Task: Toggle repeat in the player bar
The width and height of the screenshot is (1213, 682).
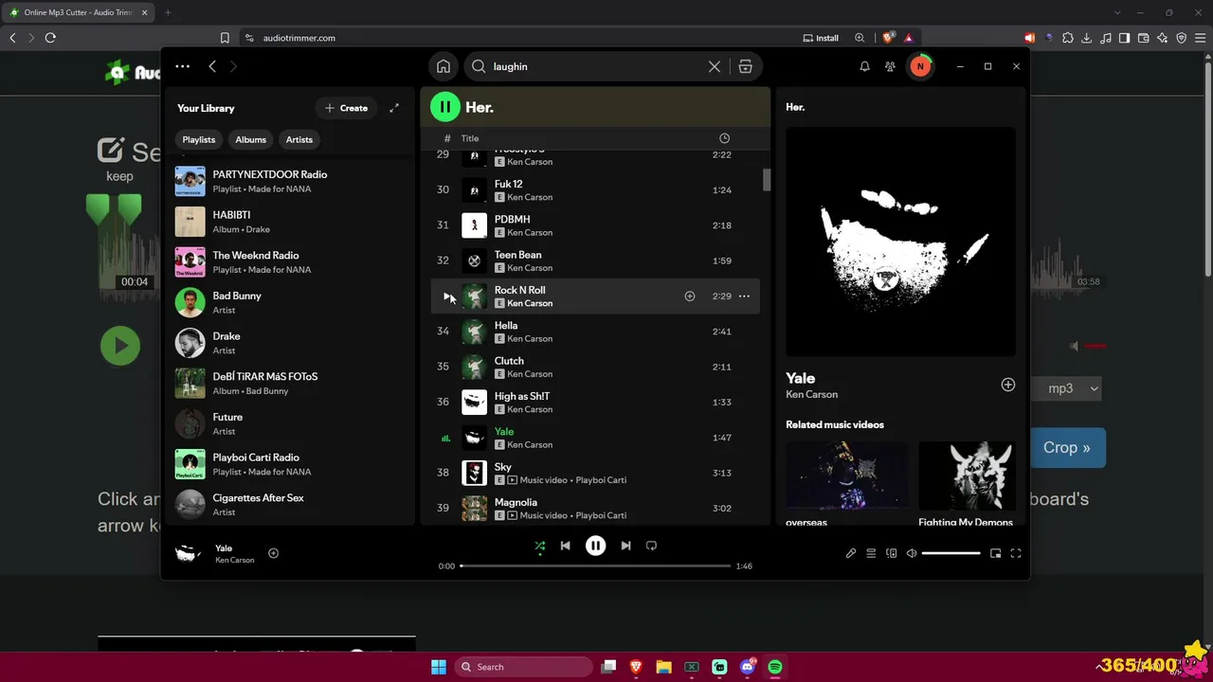Action: [651, 546]
